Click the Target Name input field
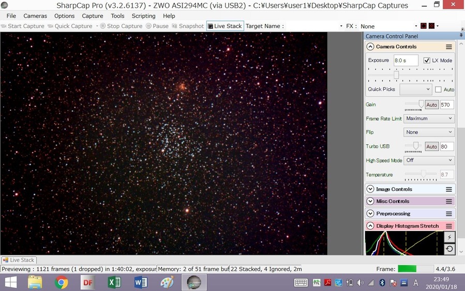The image size is (465, 291). coord(311,26)
